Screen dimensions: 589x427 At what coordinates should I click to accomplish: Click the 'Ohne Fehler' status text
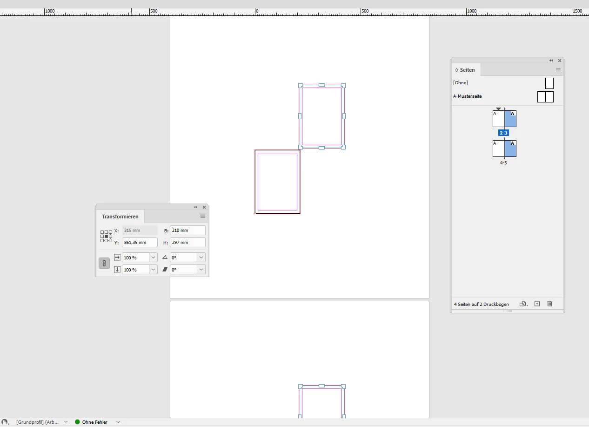click(x=95, y=422)
